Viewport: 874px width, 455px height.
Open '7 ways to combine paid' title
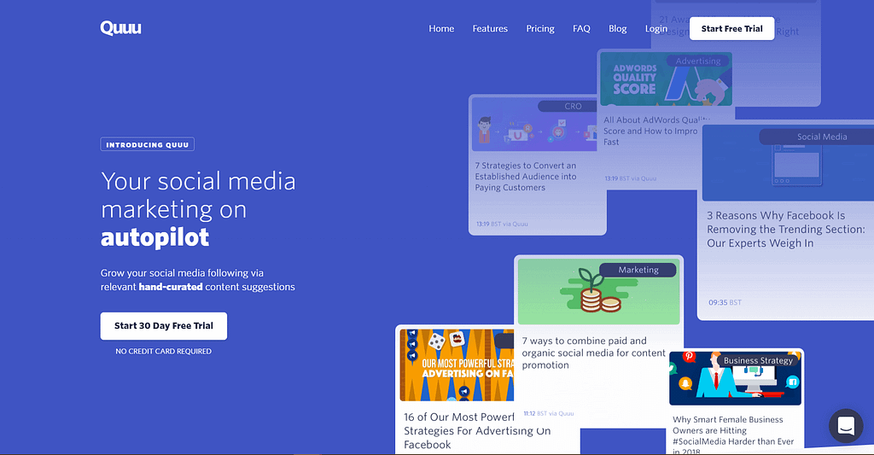pos(594,353)
